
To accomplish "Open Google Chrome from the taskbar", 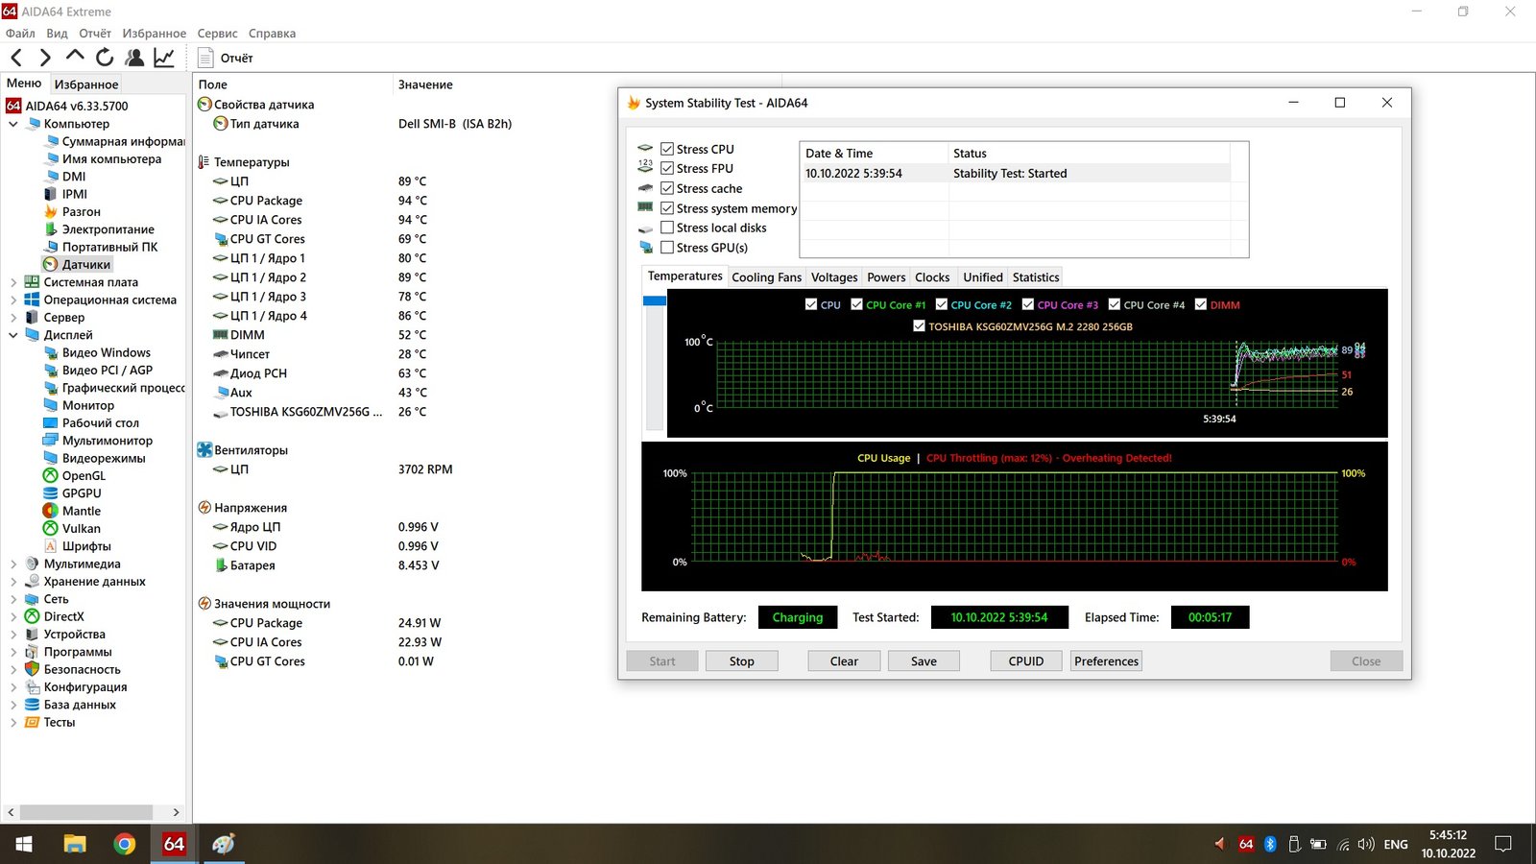I will (124, 844).
